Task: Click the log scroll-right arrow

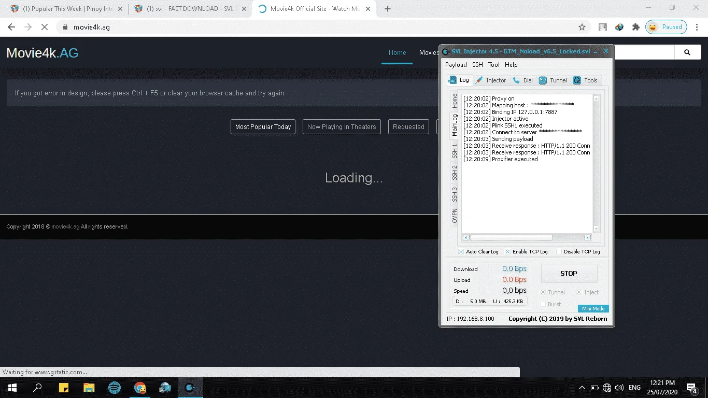Action: coord(587,237)
